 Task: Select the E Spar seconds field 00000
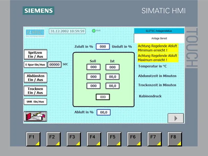(54, 64)
